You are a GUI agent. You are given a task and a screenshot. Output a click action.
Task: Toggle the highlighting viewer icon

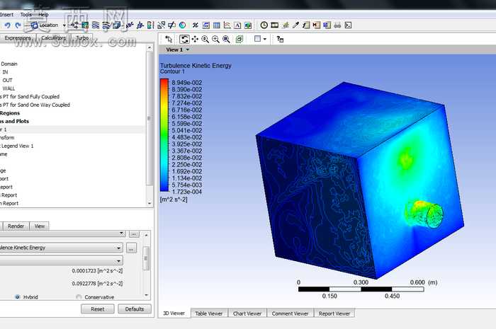pyautogui.click(x=239, y=39)
